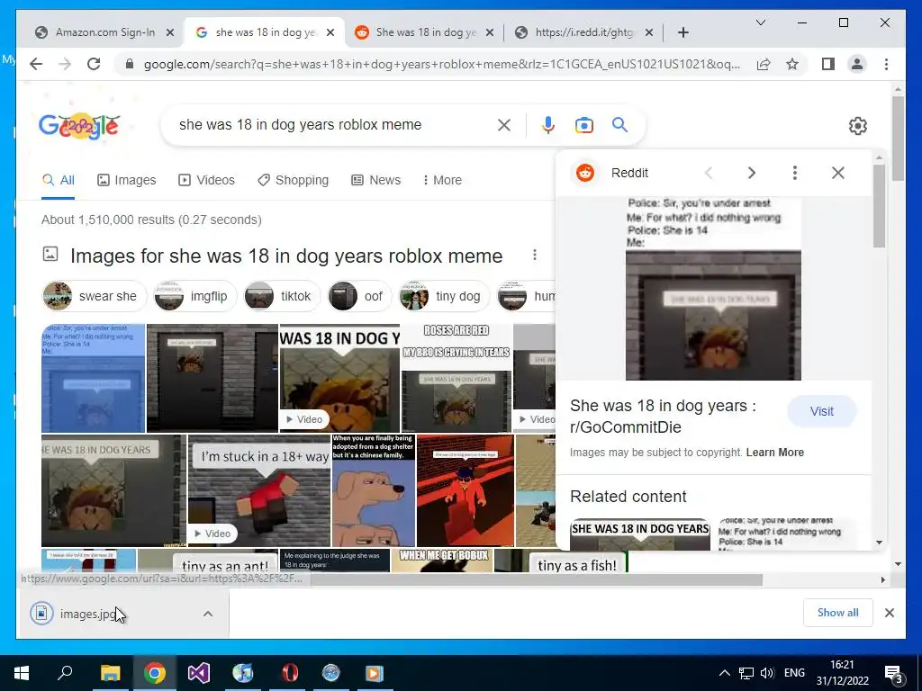Open the Windows Start menu
This screenshot has width=922, height=691.
22,673
